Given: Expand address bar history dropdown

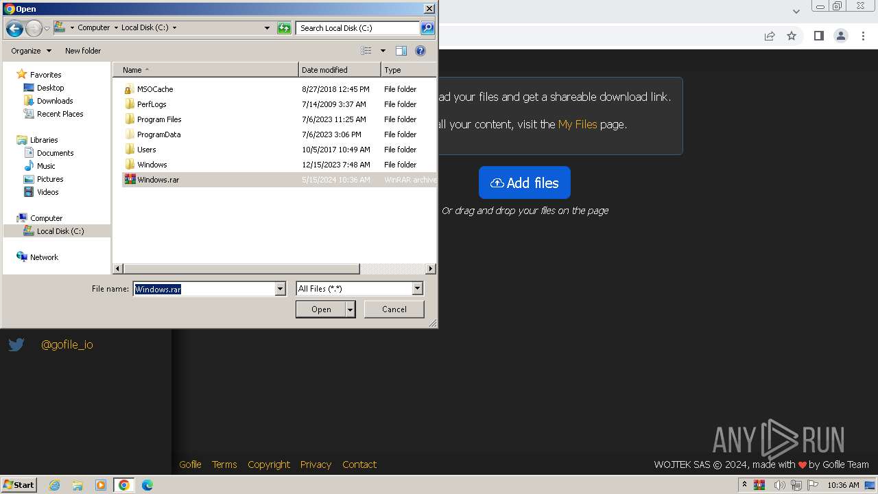Looking at the screenshot, I should [267, 28].
